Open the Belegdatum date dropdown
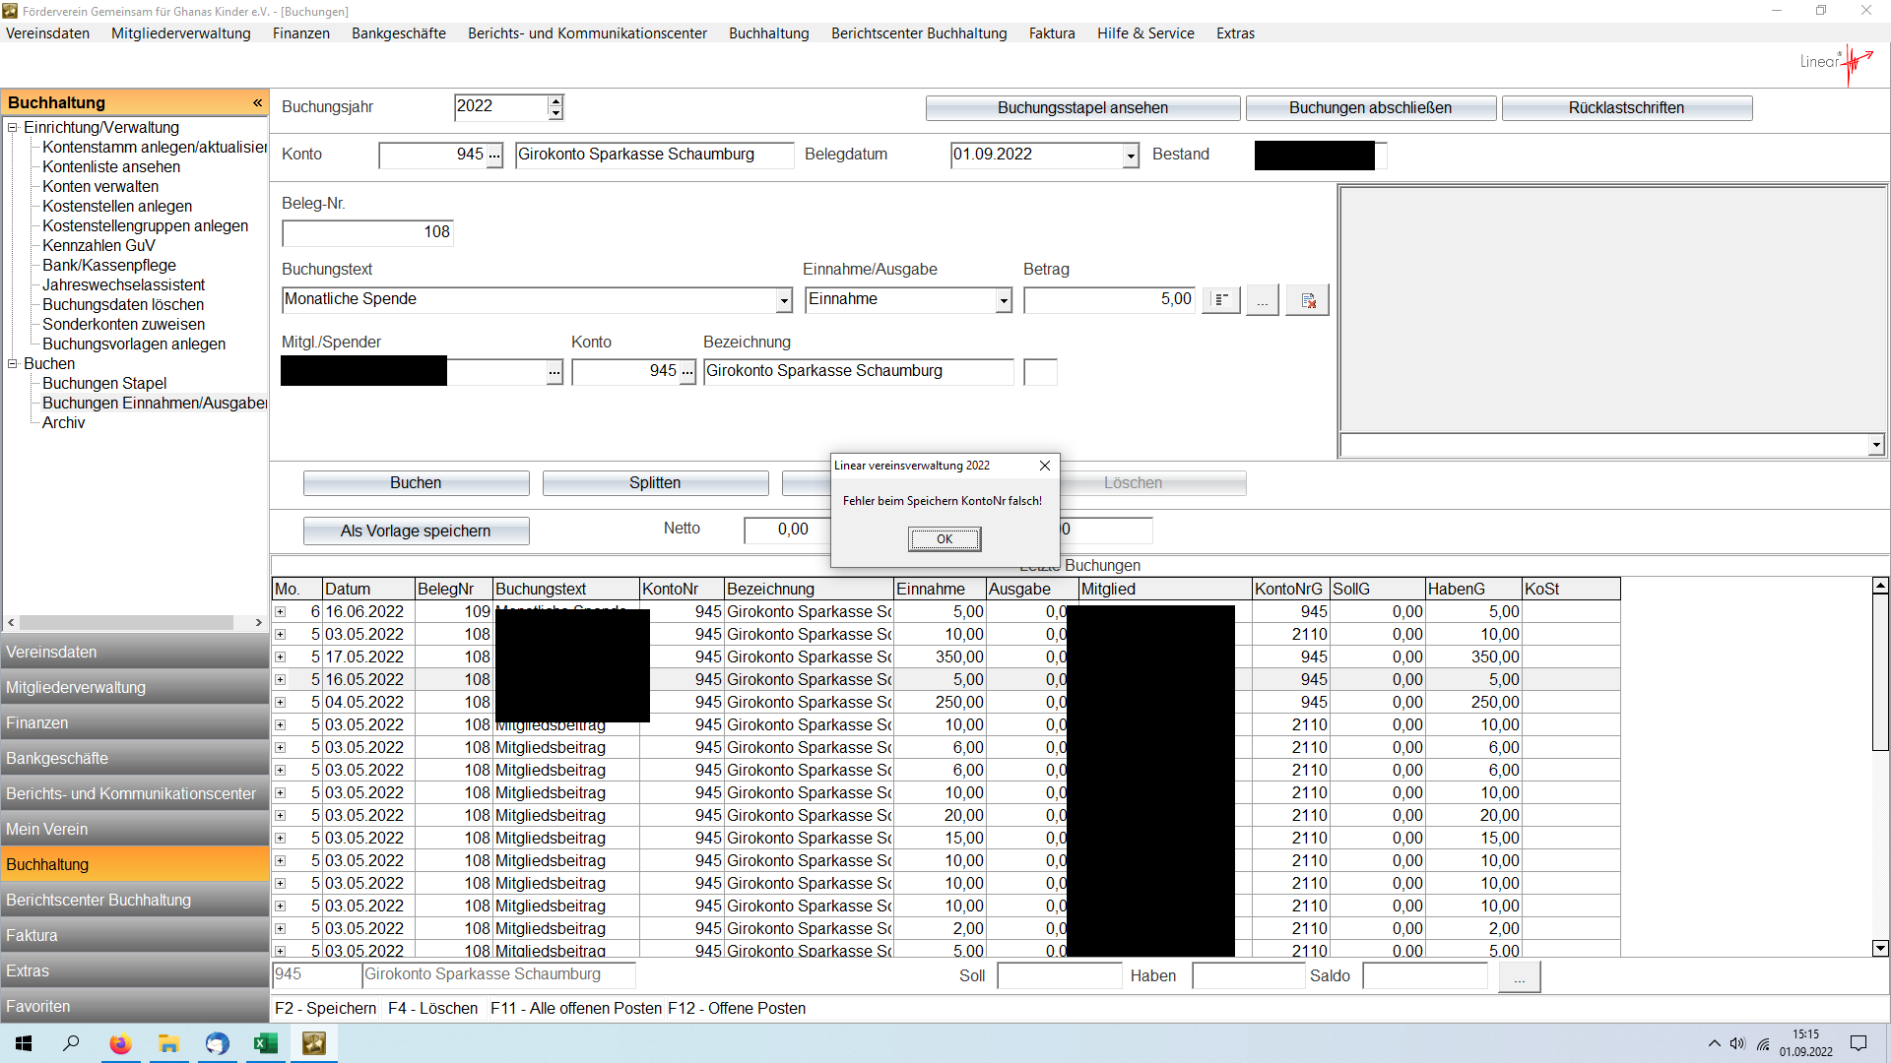Screen dimensions: 1891x1063 (x=1131, y=156)
